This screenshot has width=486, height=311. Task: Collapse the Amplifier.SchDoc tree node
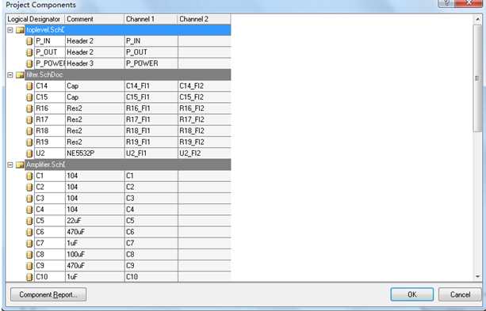click(10, 165)
